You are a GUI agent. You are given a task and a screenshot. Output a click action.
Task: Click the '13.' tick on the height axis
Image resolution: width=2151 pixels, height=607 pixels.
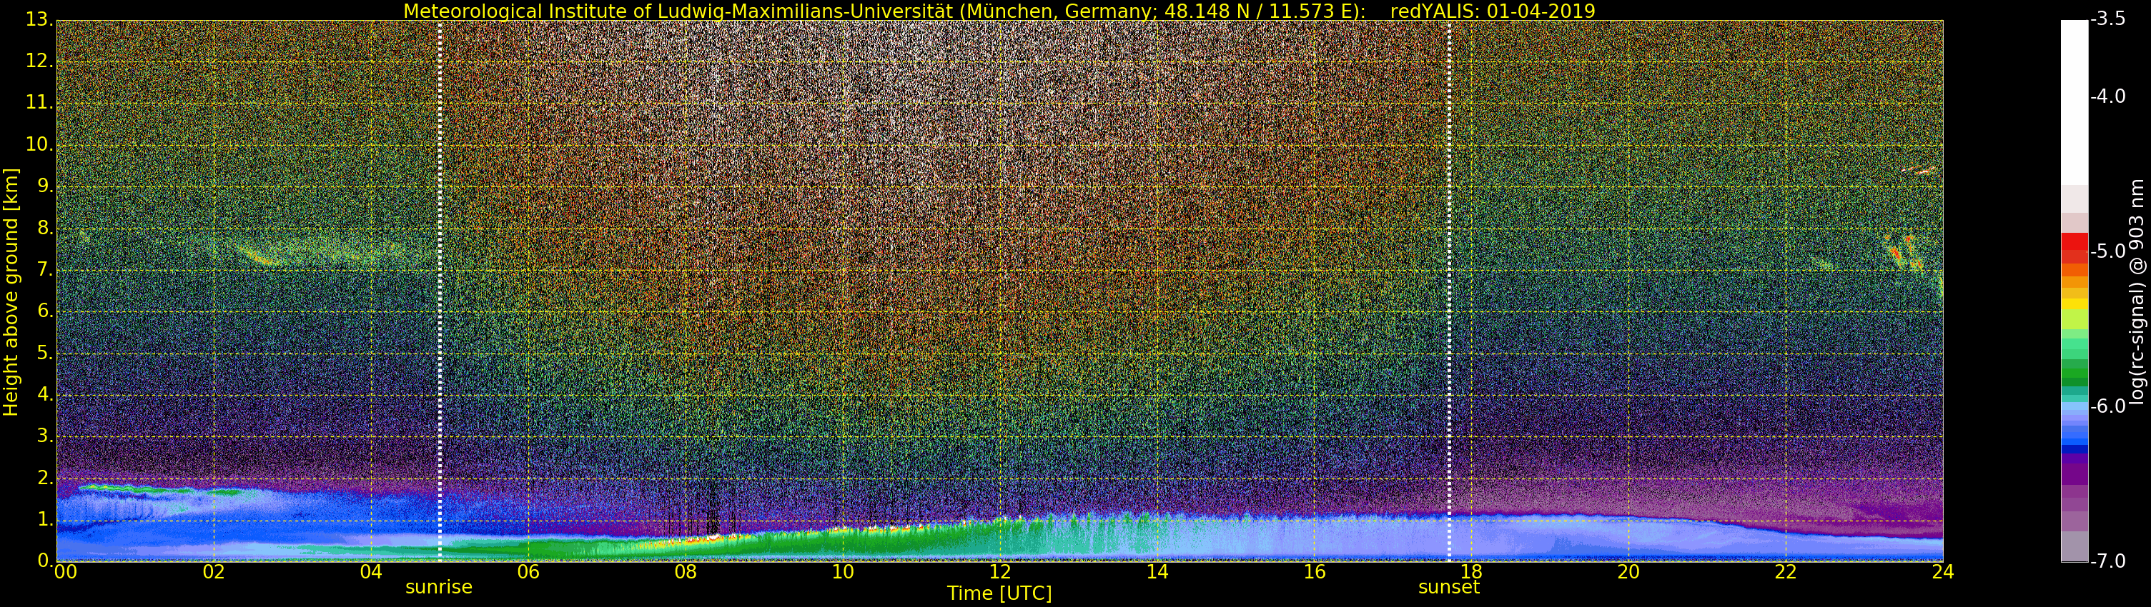coord(39,19)
